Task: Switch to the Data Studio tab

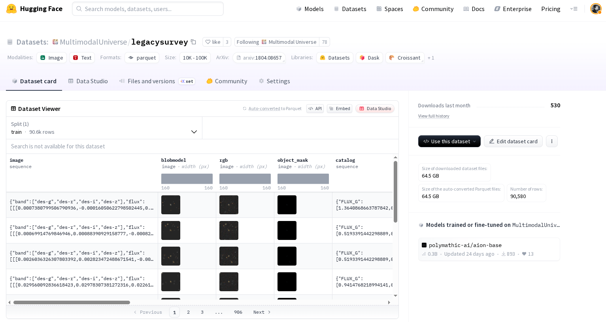Action: [88, 81]
